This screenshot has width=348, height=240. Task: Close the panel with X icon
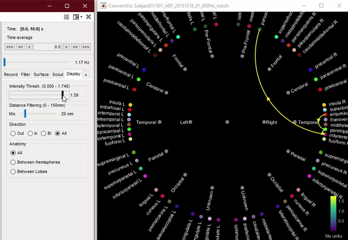88,17
